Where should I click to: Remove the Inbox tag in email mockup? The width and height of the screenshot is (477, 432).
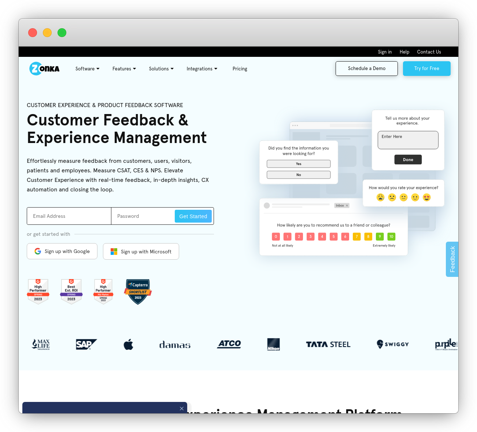[347, 205]
